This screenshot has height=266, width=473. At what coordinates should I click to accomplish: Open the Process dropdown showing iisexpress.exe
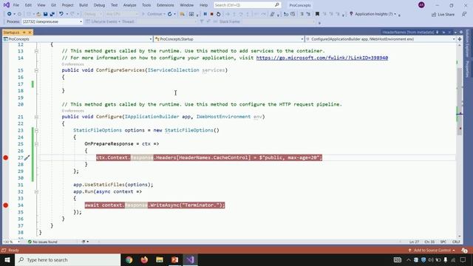(x=52, y=21)
